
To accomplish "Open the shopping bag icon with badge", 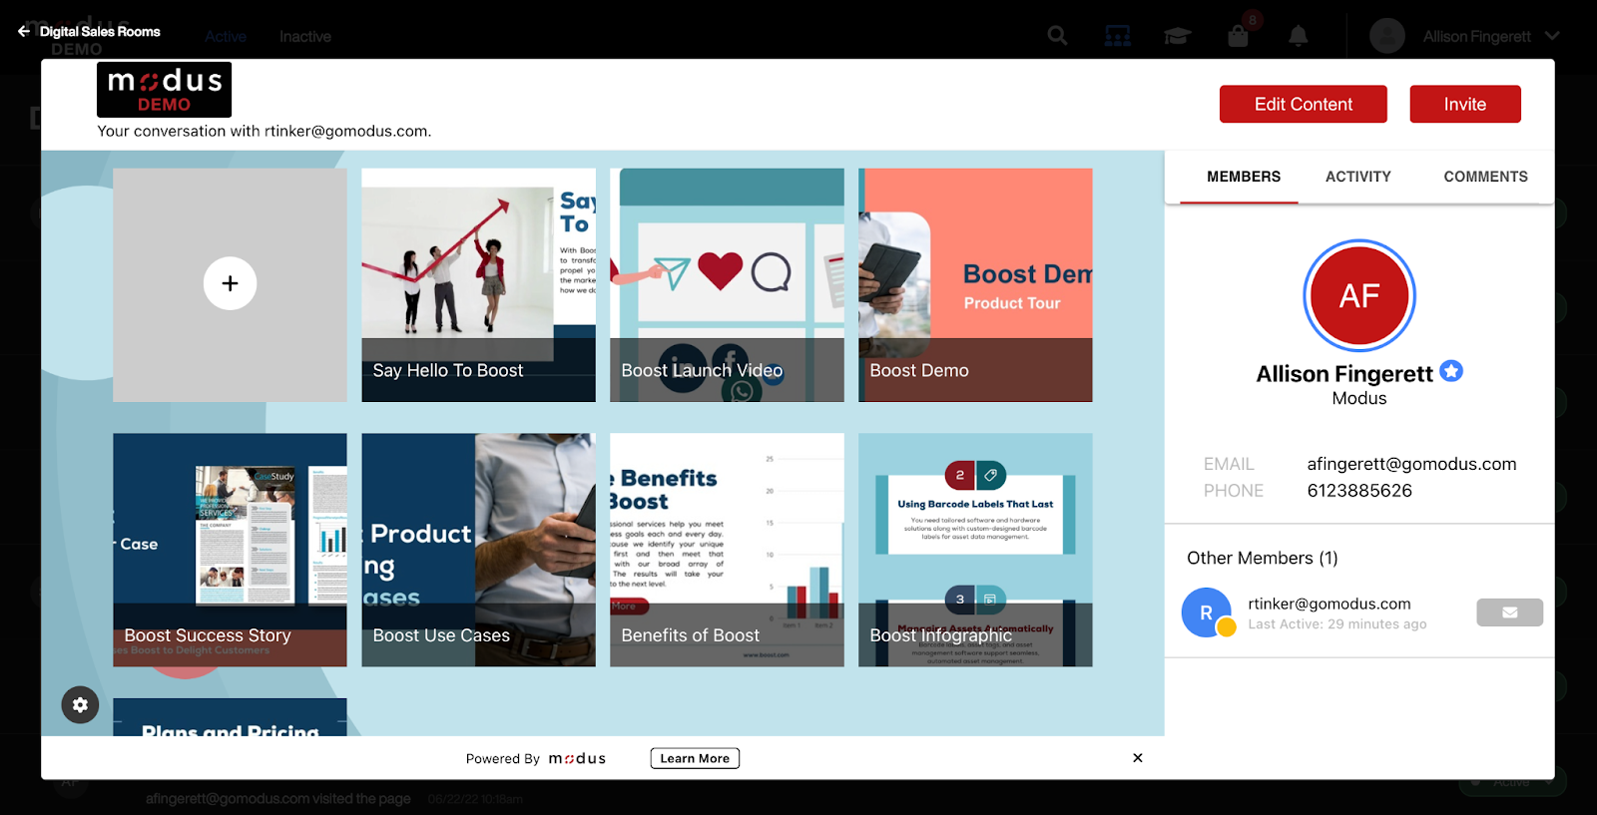I will coord(1239,37).
